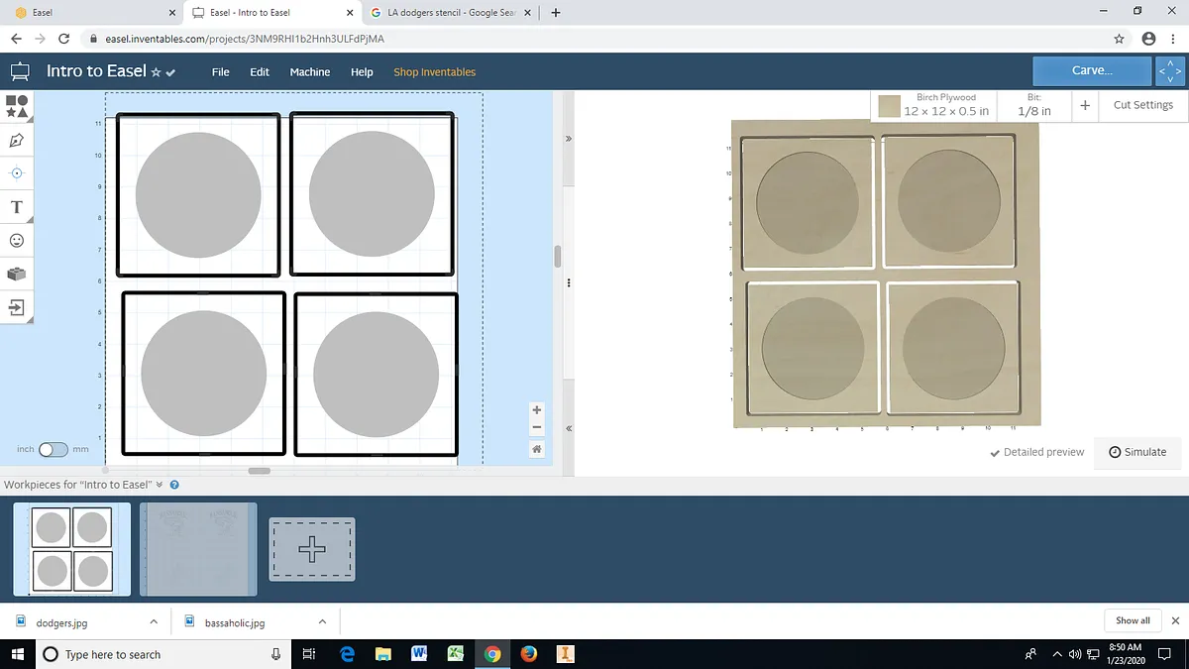Viewport: 1189px width, 669px height.
Task: Choose the drill point tool
Action: pos(17,173)
